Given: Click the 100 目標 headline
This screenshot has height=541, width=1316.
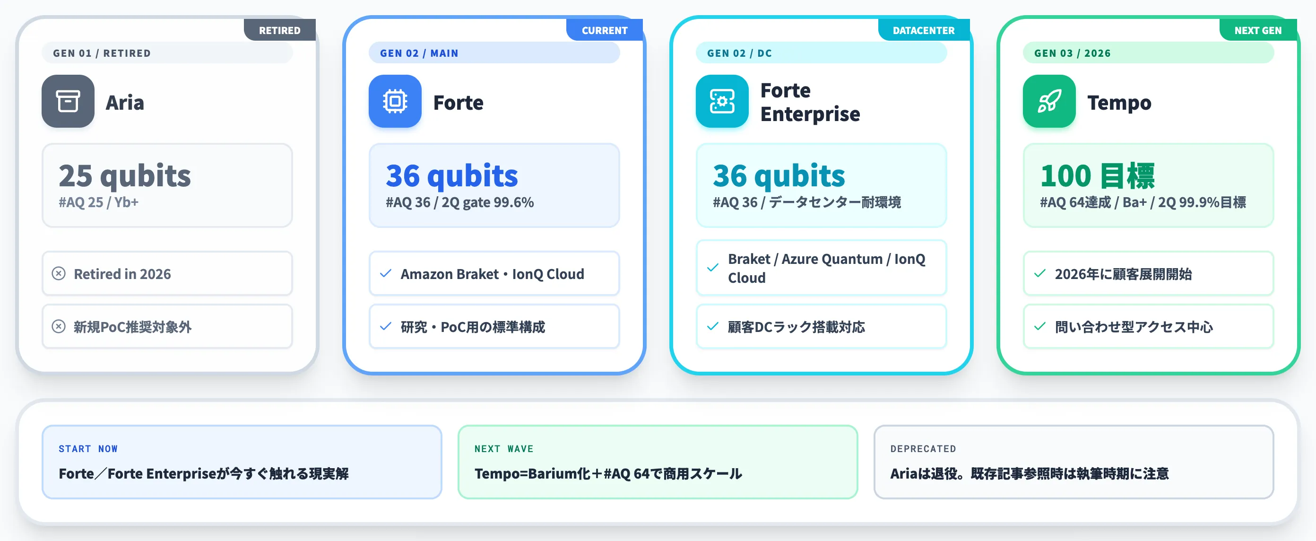Looking at the screenshot, I should [x=1097, y=176].
